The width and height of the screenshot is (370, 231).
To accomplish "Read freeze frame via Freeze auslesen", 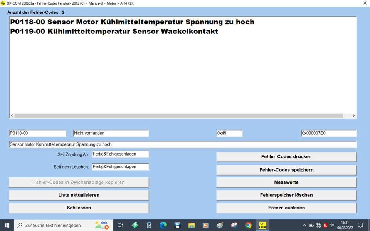I will click(x=286, y=208).
